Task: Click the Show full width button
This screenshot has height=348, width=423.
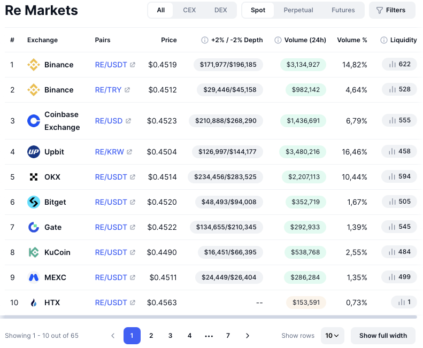Action: pyautogui.click(x=383, y=336)
